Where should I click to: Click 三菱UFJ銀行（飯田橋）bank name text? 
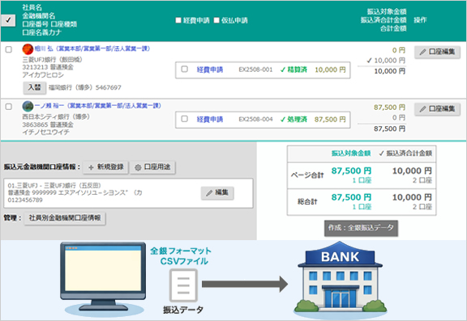click(53, 60)
